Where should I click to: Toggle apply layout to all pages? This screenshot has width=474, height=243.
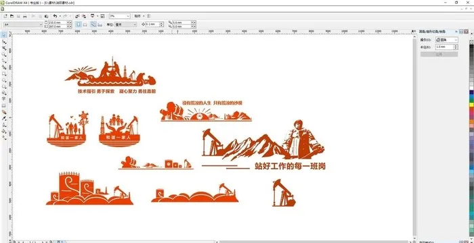click(x=93, y=24)
